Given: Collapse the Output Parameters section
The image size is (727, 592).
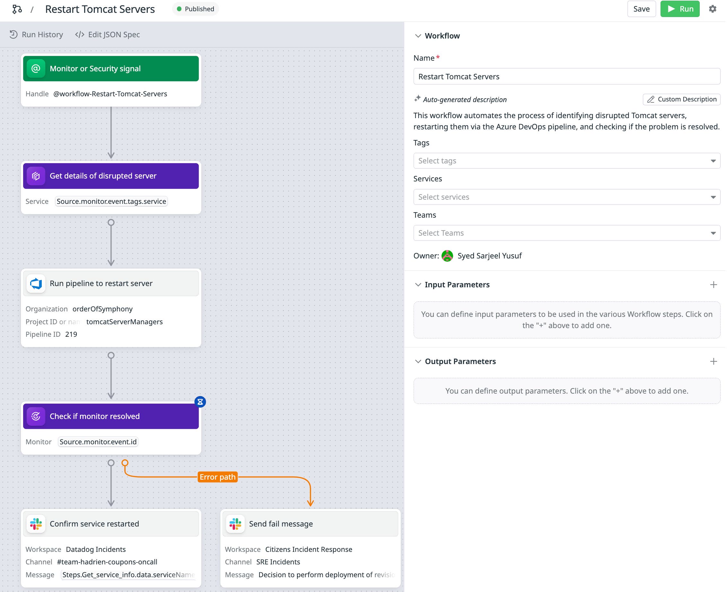Looking at the screenshot, I should 418,361.
